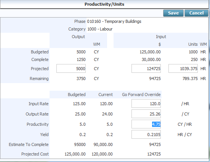Click the Current Projected Cost 120,000.00
Screen dimensions: 210x162
pos(102,154)
